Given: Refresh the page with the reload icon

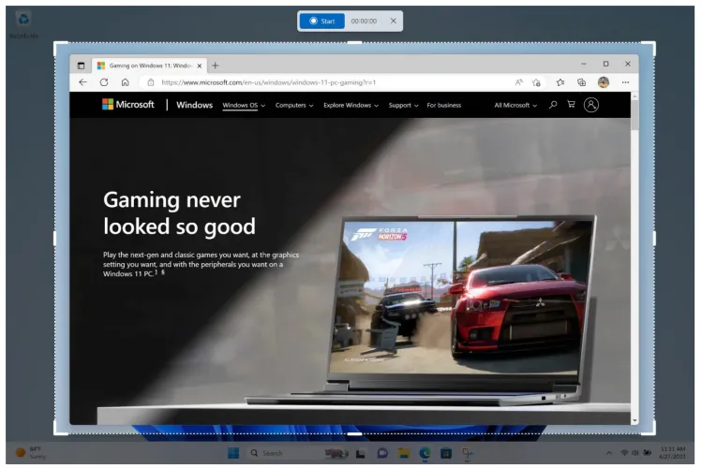Looking at the screenshot, I should click(x=104, y=82).
